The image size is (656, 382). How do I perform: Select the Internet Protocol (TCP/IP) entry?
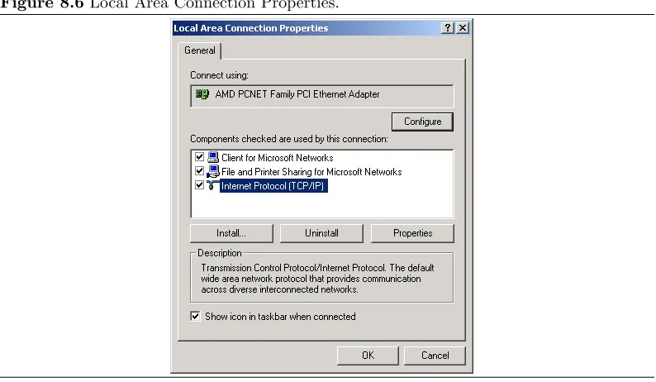(273, 186)
